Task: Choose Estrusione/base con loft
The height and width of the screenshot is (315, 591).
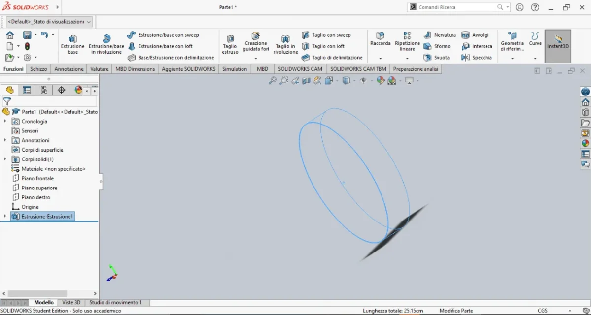Action: (160, 46)
